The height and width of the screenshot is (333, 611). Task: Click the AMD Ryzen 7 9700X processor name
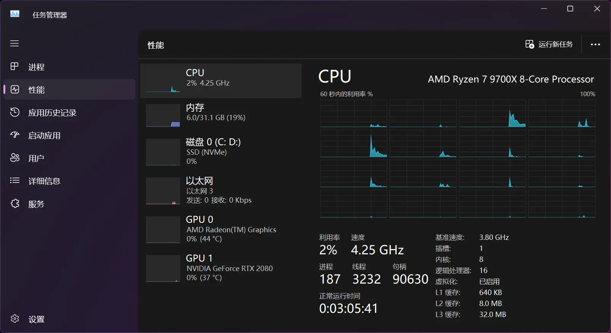tap(511, 79)
